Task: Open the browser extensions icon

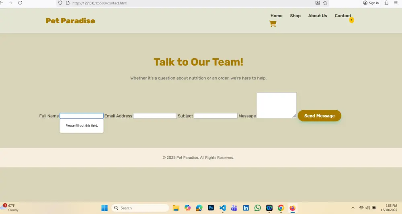Action: point(386,3)
